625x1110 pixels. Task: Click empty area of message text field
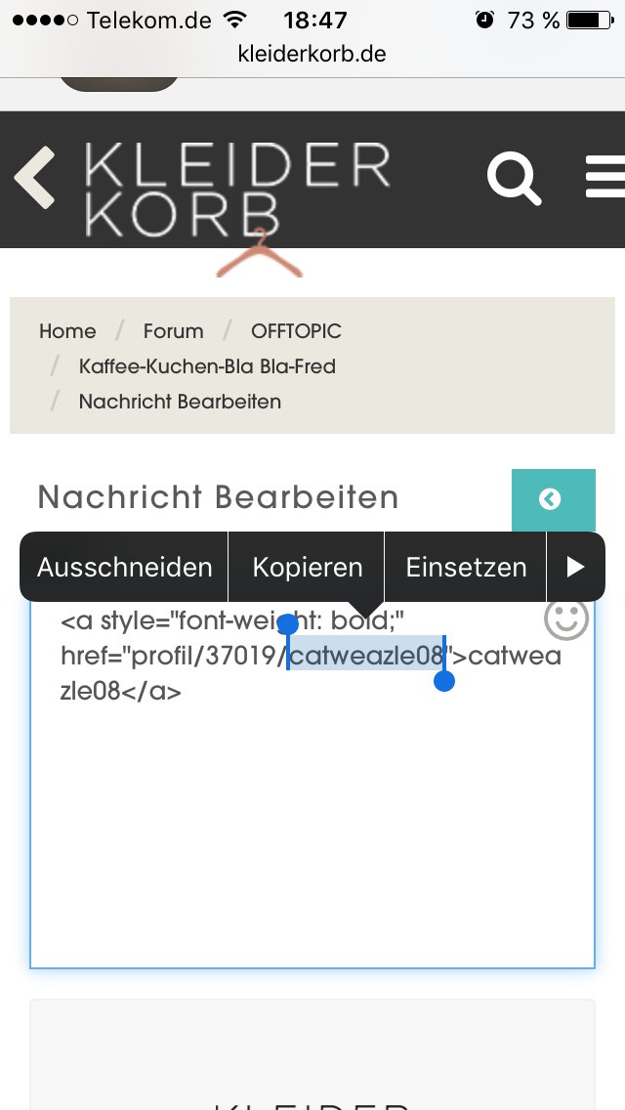click(x=312, y=831)
